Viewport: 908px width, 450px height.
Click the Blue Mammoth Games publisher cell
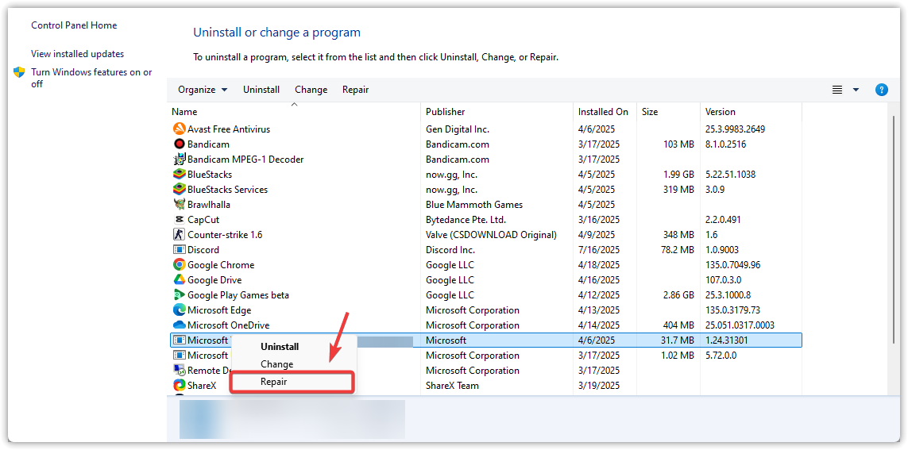coord(474,204)
